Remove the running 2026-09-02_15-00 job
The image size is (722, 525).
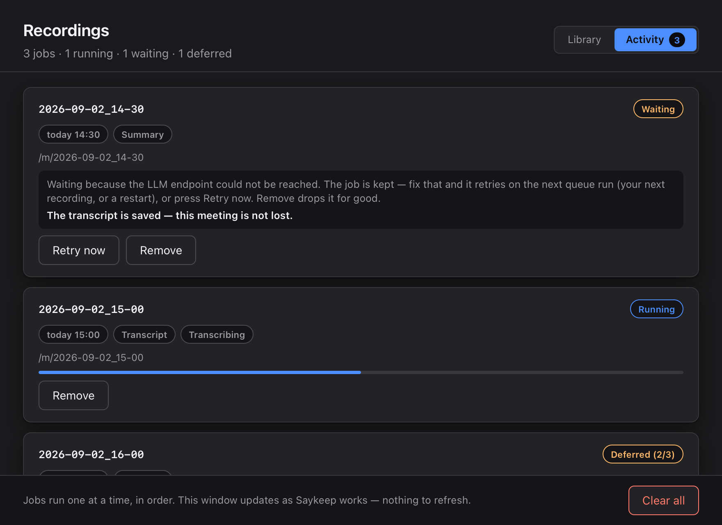73,395
